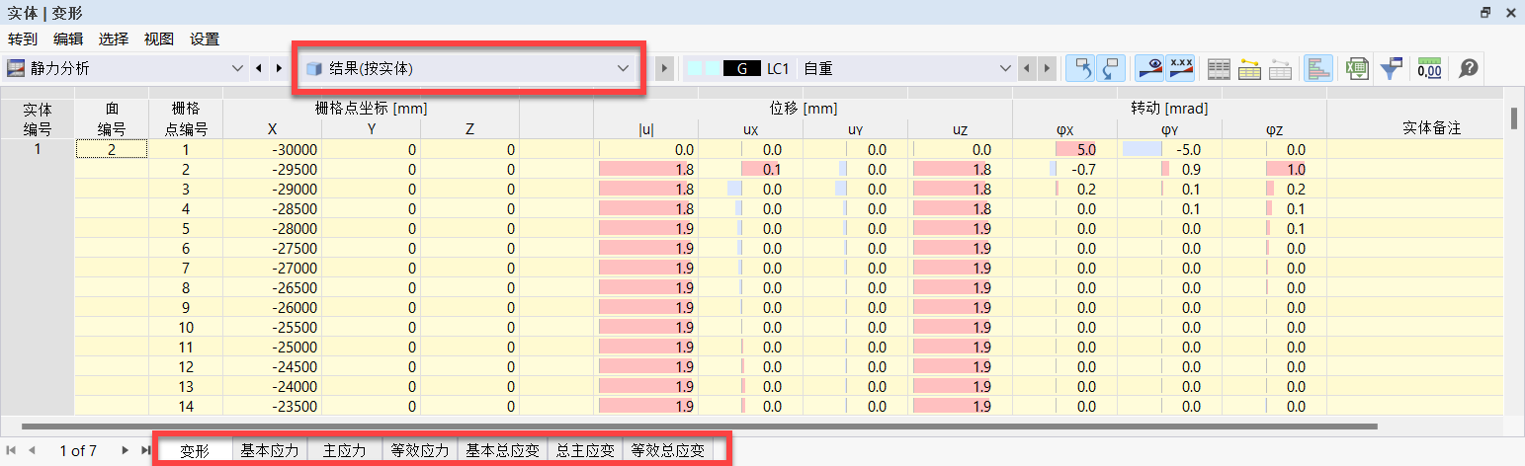1525x466 pixels.
Task: Select grid point number 14 cell
Action: coord(185,406)
